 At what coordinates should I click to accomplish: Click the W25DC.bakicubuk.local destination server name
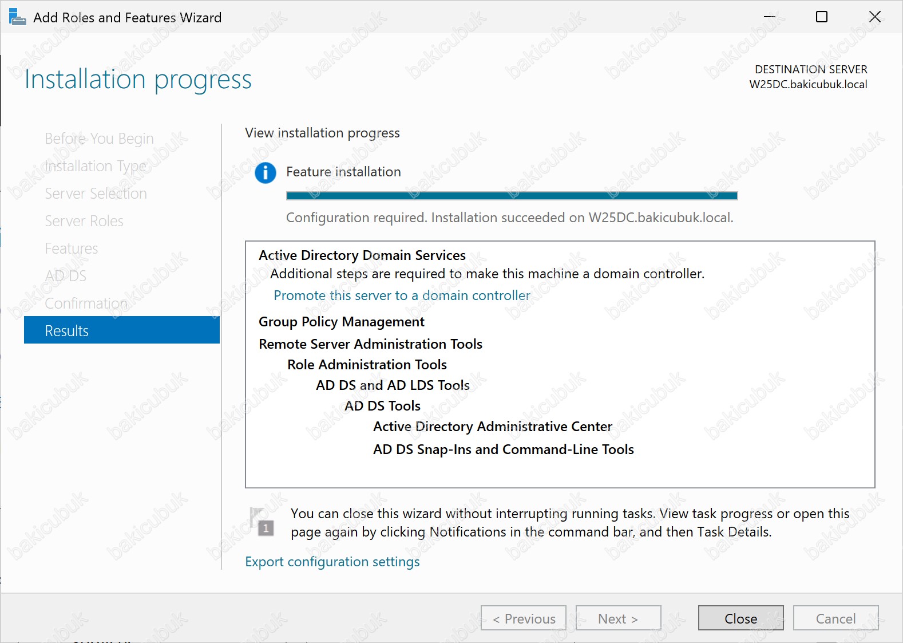(x=809, y=84)
